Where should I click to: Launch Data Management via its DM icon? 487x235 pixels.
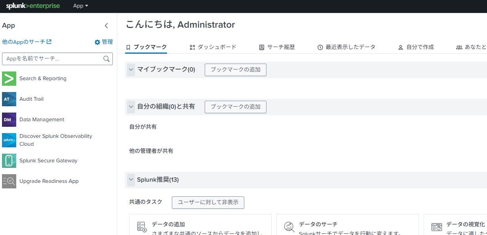[x=9, y=120]
